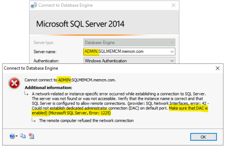Image resolution: width=225 pixels, height=146 pixels.
Task: Click into the Server name field
Action: click(x=129, y=51)
